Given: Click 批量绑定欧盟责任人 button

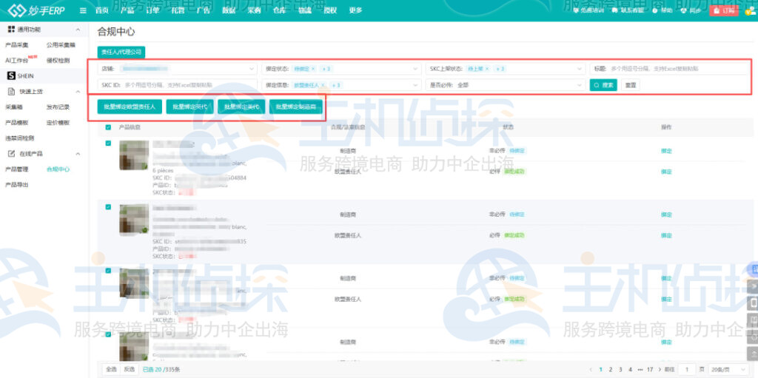Looking at the screenshot, I should (130, 107).
